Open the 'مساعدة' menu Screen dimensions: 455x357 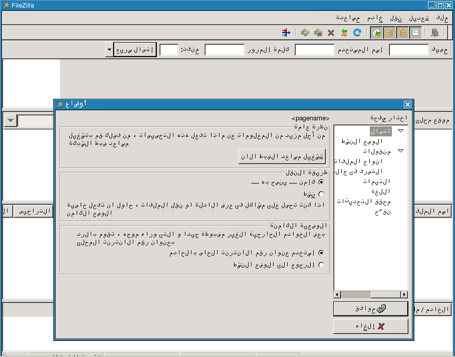[348, 18]
